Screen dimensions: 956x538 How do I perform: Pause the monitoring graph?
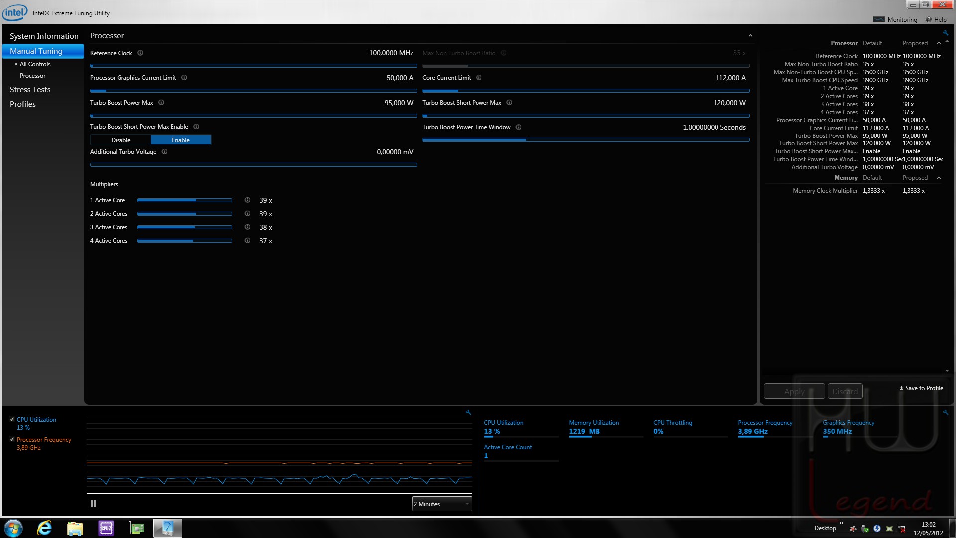click(x=93, y=504)
